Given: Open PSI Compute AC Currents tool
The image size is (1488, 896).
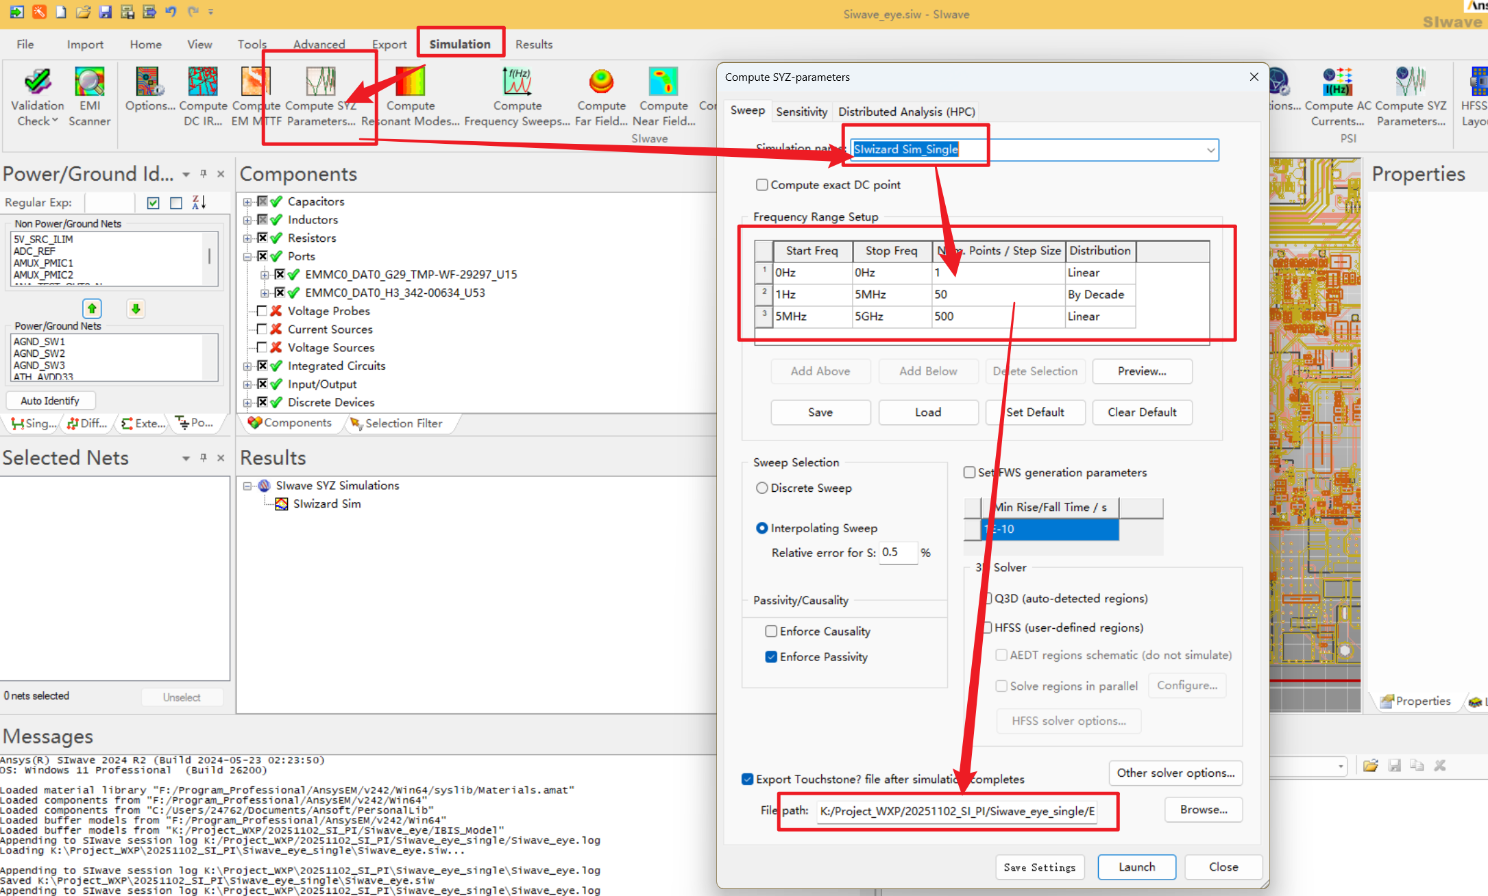Looking at the screenshot, I should coord(1337,82).
